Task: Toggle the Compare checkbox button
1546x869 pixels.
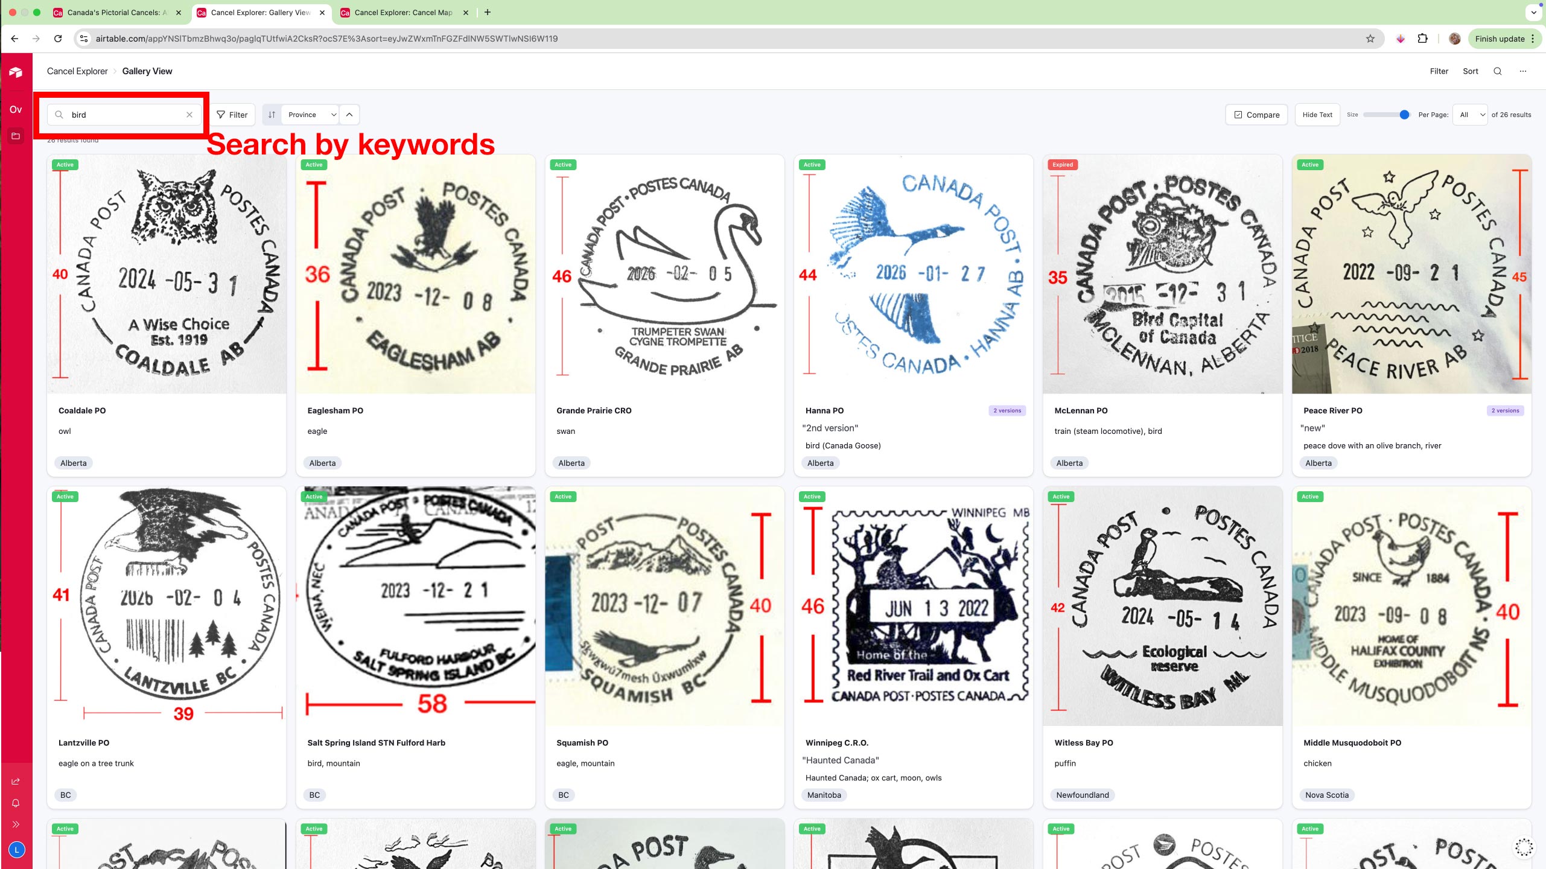Action: (x=1256, y=115)
